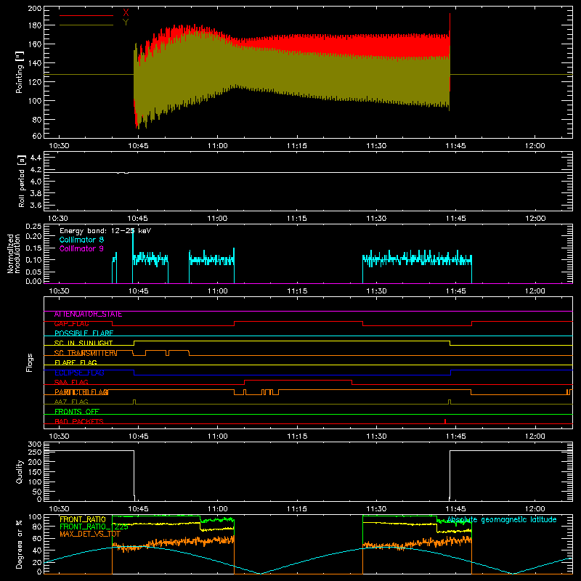Click the 200 tick on Pointing axis
This screenshot has width=581, height=581.
pyautogui.click(x=34, y=8)
